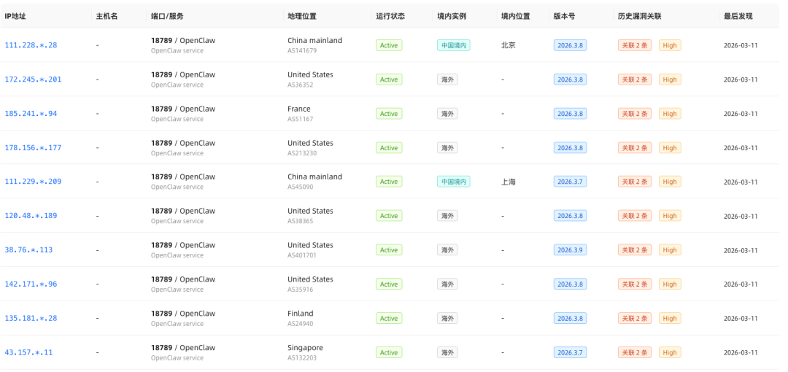Image resolution: width=788 pixels, height=372 pixels.
Task: Select the 178.156.*.177 address link
Action: (33, 148)
